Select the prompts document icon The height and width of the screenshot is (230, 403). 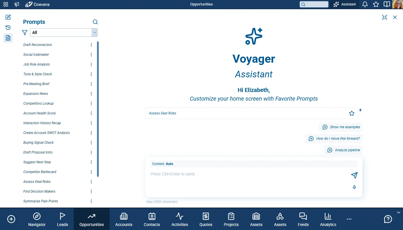pos(8,38)
